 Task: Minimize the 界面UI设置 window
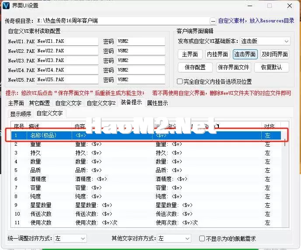click(250, 6)
